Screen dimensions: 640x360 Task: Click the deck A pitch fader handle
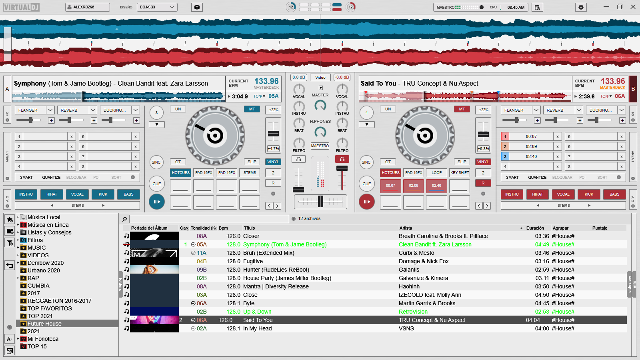point(274,134)
